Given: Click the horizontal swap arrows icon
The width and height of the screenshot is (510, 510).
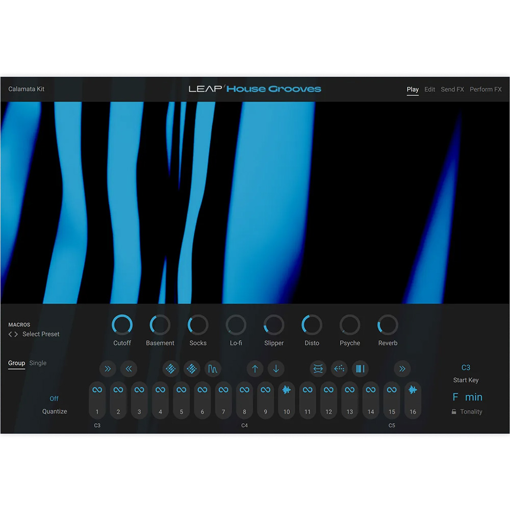Looking at the screenshot, I should click(x=318, y=369).
